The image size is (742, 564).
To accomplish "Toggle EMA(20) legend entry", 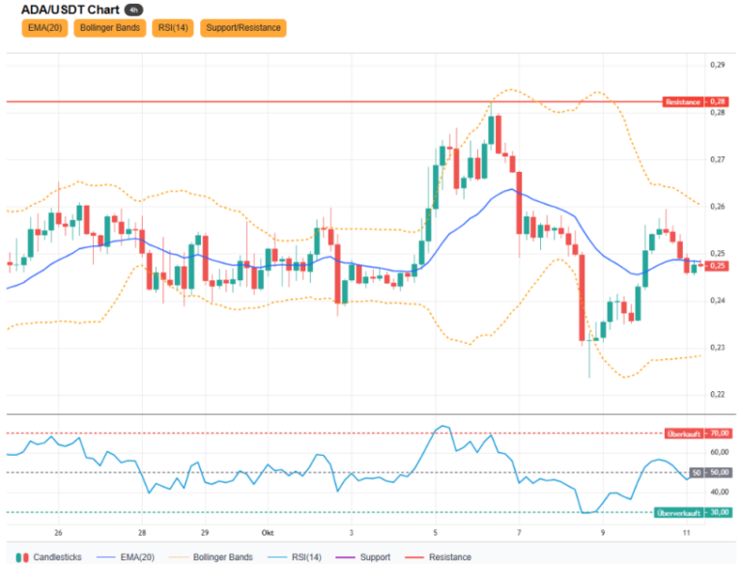I will (126, 557).
